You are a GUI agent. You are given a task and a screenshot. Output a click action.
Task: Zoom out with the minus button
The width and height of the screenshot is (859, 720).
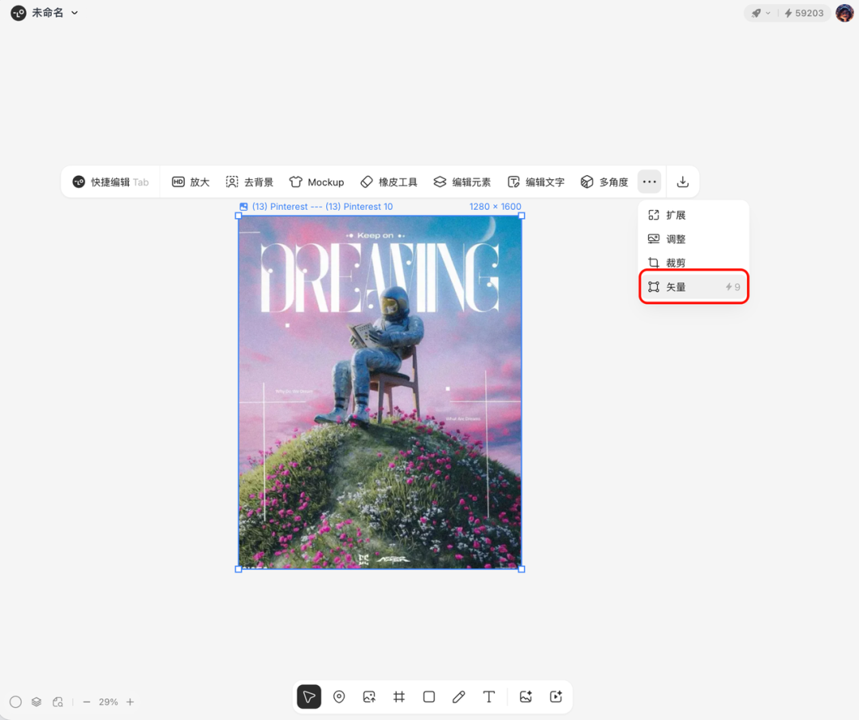(x=87, y=702)
